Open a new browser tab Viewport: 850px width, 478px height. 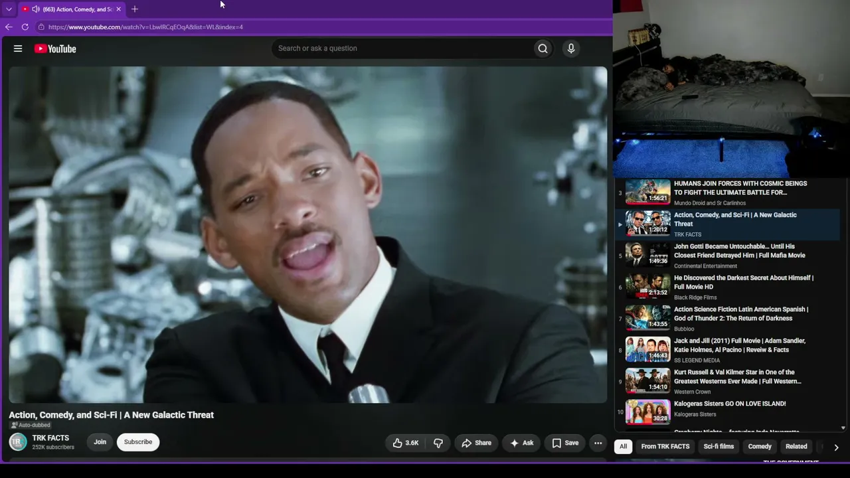tap(135, 9)
